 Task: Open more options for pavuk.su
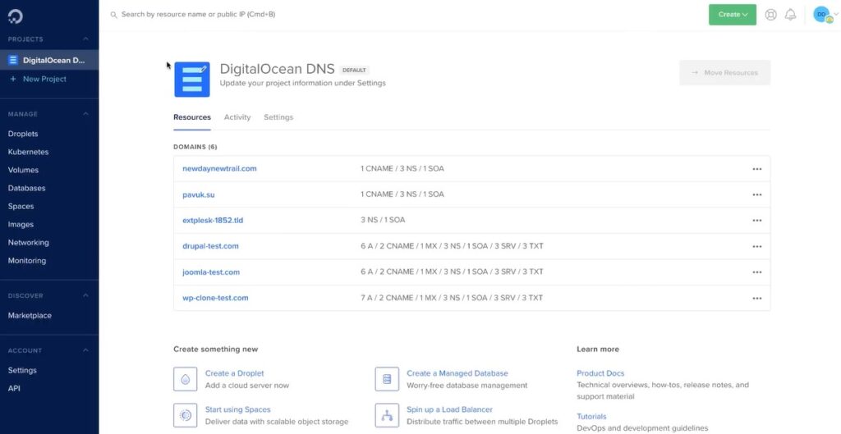pyautogui.click(x=756, y=194)
